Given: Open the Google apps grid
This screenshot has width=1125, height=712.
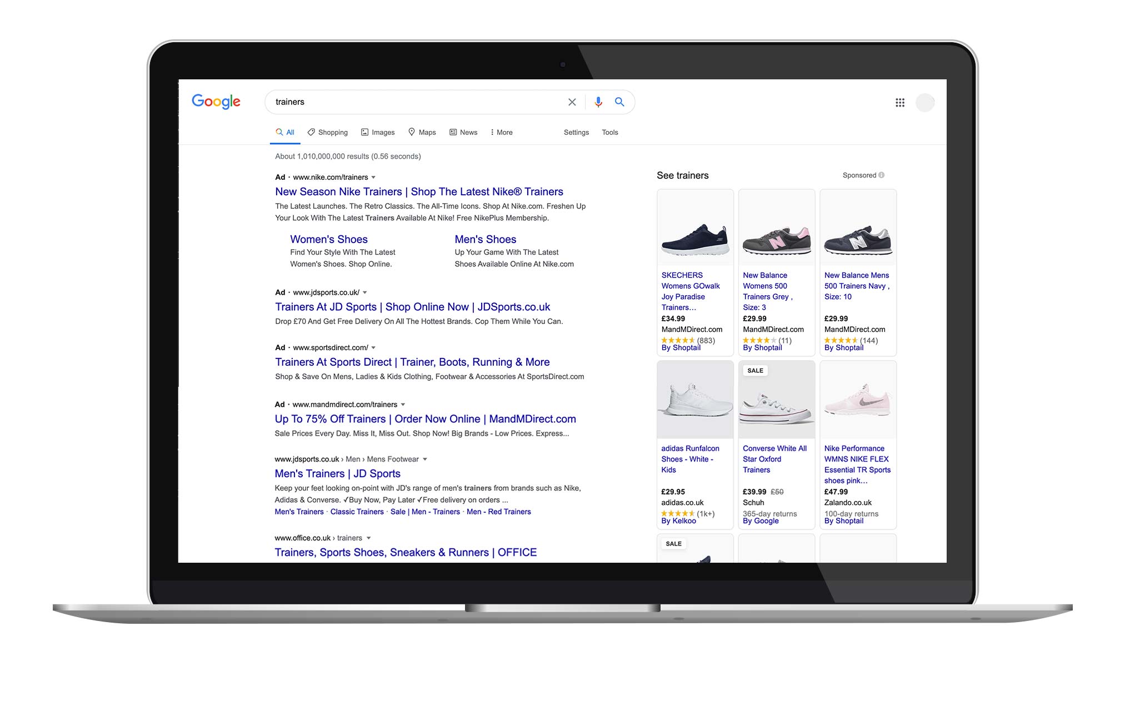Looking at the screenshot, I should click(900, 103).
